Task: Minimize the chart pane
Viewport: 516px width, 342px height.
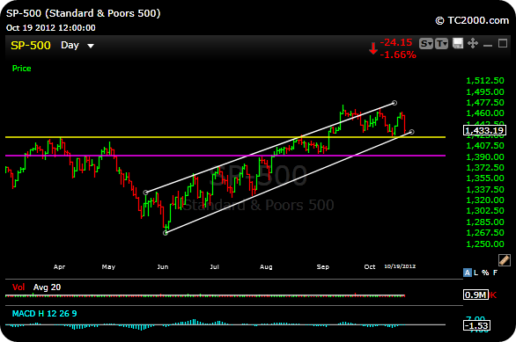Action: (x=488, y=45)
